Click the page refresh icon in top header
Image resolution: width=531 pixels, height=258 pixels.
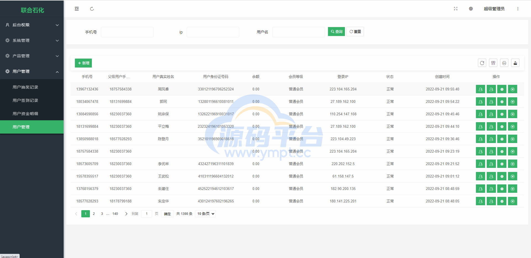click(x=92, y=9)
